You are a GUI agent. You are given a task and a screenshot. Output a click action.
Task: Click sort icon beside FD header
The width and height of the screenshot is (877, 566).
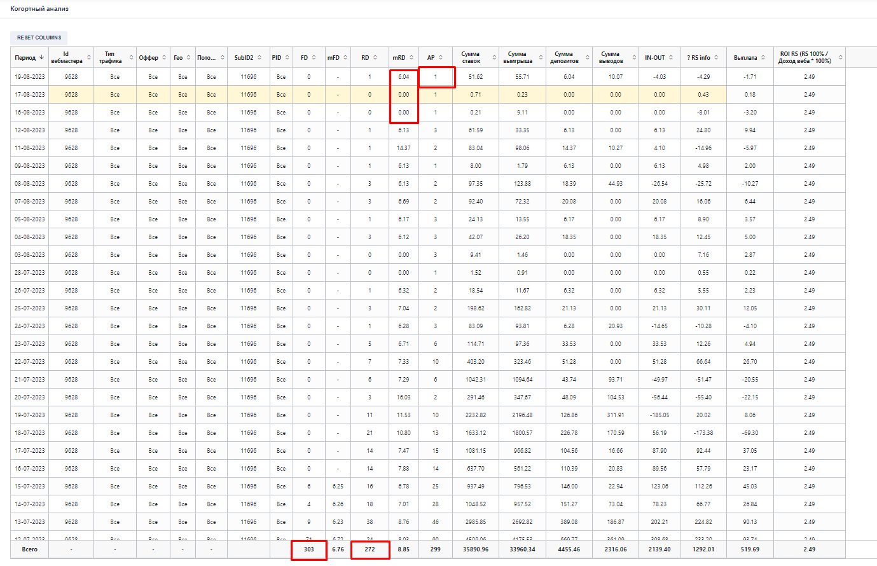(315, 57)
